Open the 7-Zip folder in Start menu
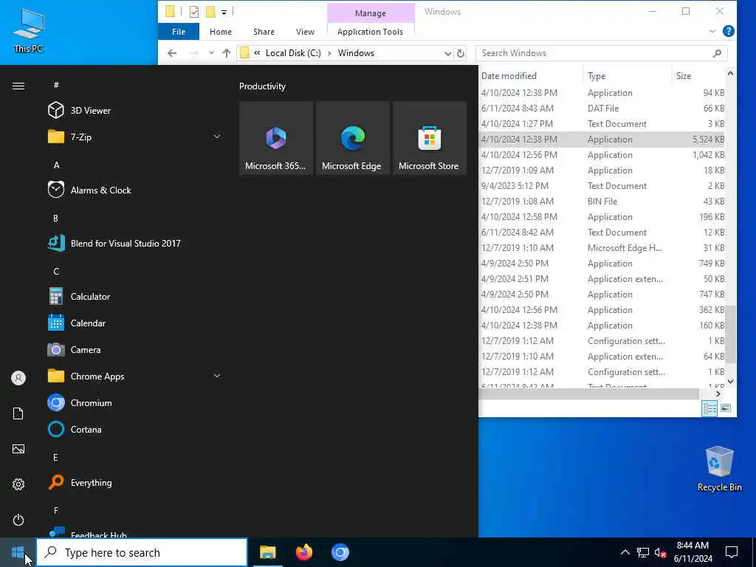This screenshot has width=756, height=567. click(x=134, y=137)
